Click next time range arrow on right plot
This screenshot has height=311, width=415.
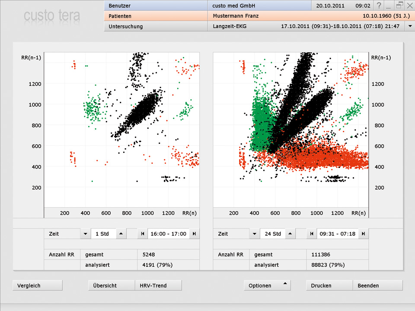click(x=364, y=234)
